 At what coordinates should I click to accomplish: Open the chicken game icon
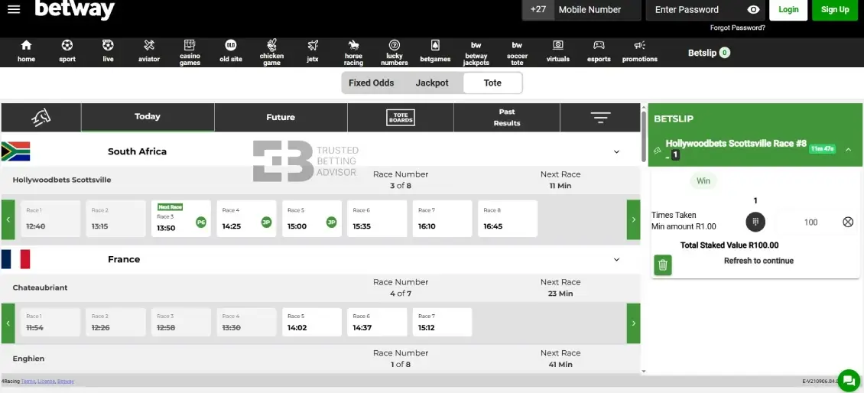pyautogui.click(x=271, y=44)
